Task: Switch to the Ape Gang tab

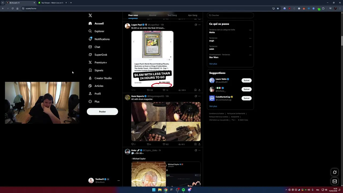Action: 192,15
